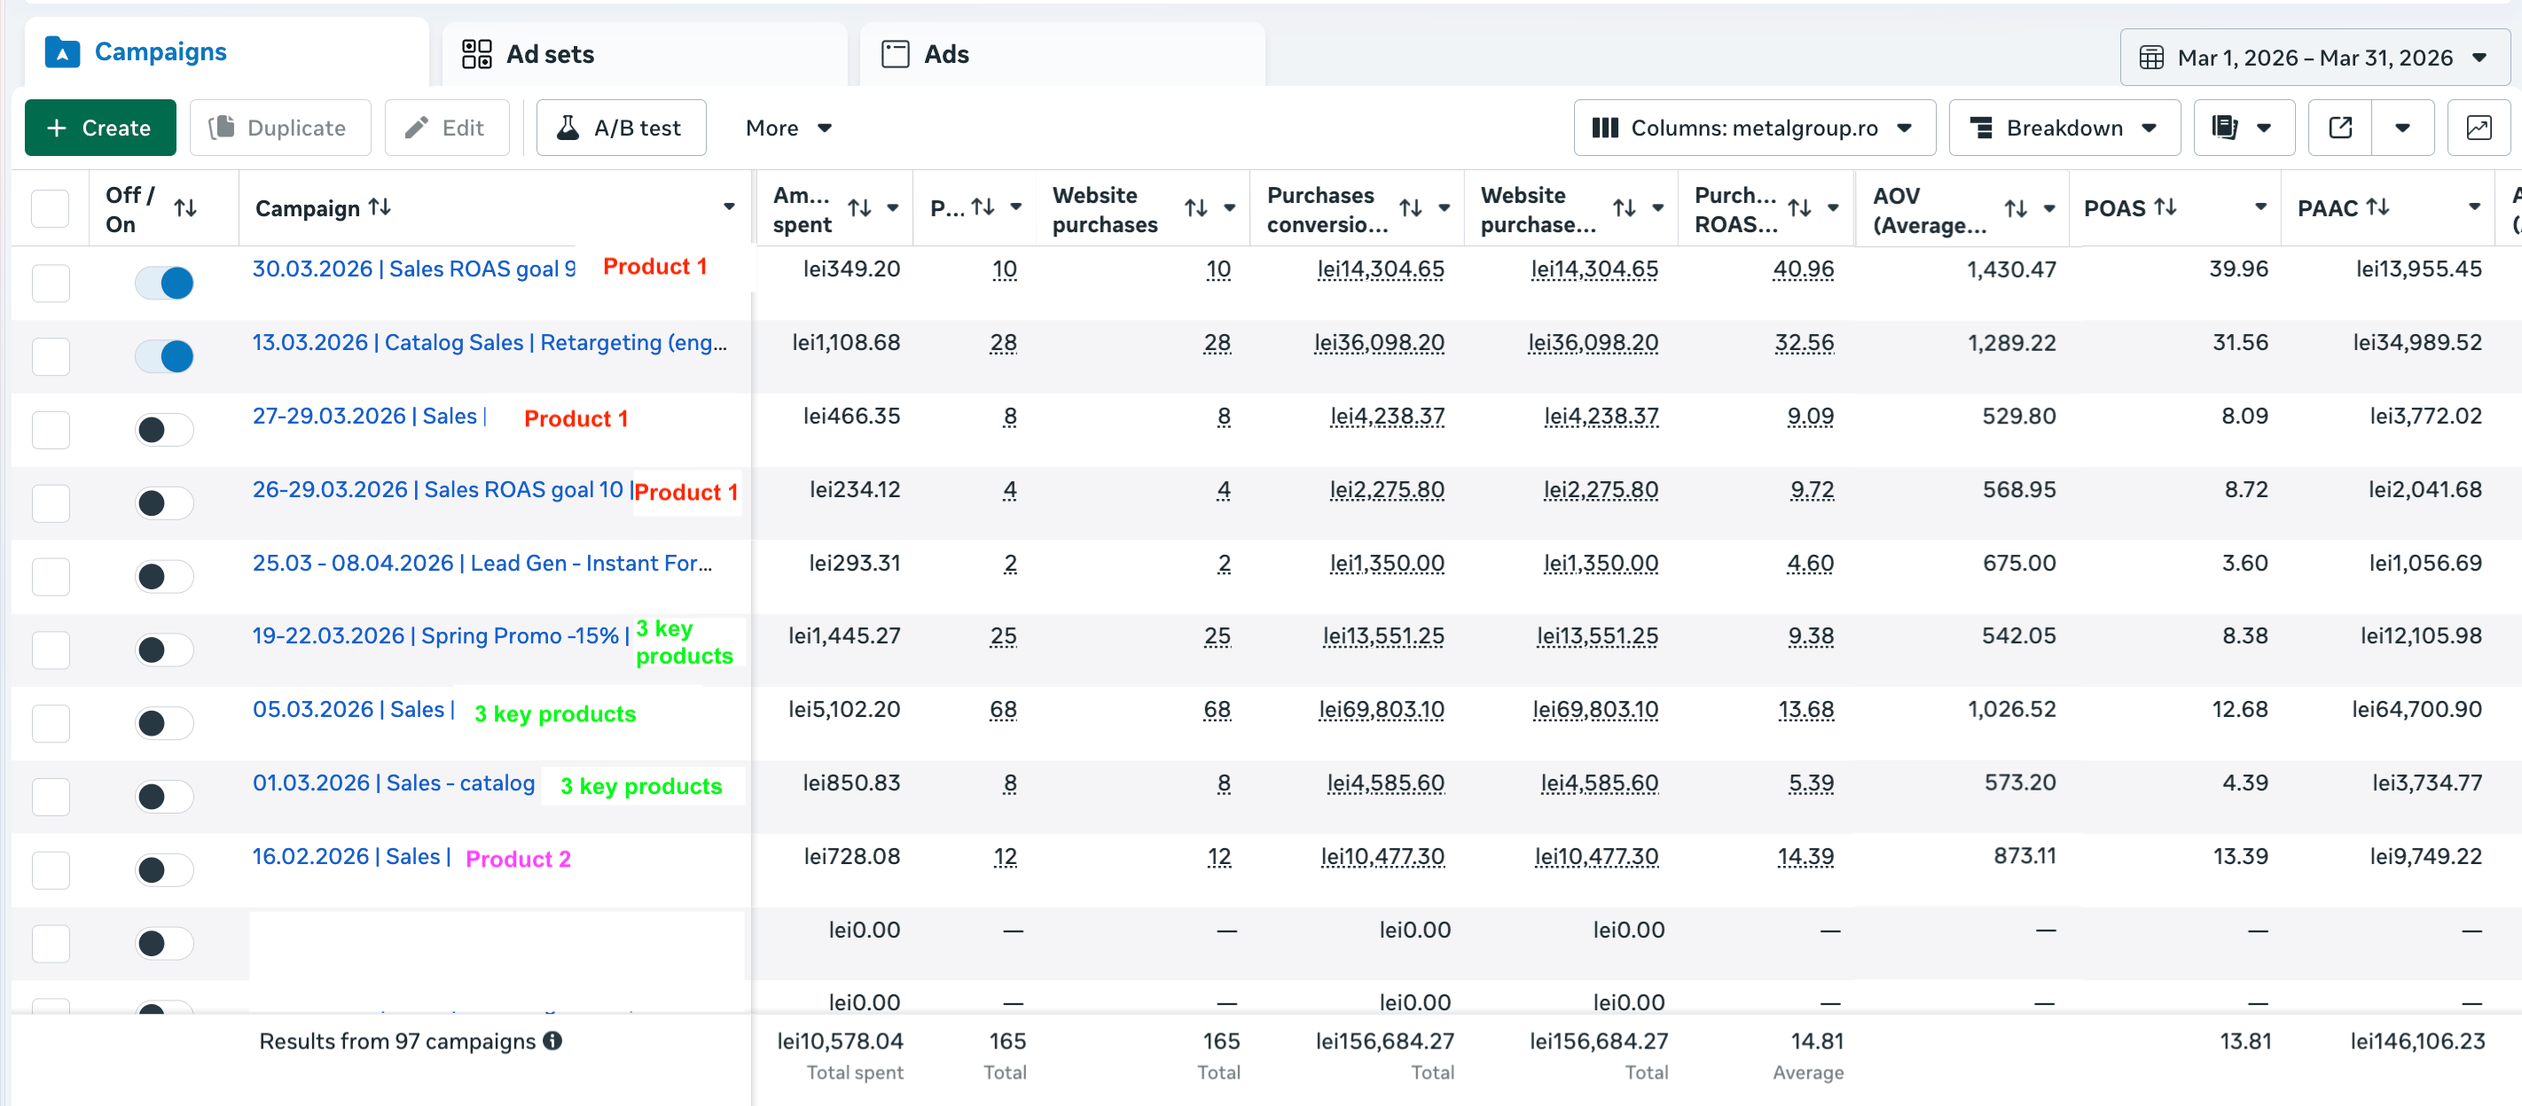This screenshot has height=1106, width=2522.
Task: Click the green Create button
Action: pyautogui.click(x=100, y=129)
